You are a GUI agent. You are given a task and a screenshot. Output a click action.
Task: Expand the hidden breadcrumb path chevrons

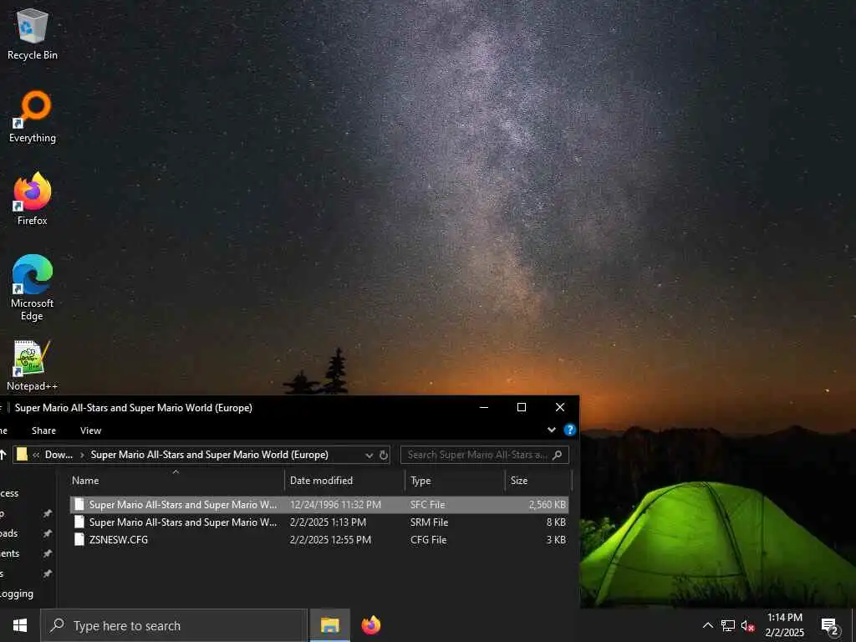36,455
